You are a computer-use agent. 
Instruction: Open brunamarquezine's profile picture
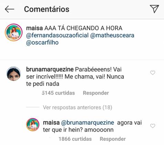(14, 74)
